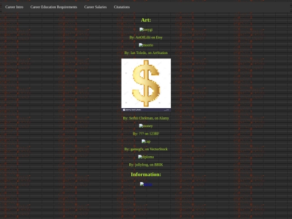The image size is (292, 219).
Task: Click the 'By: Serhii Chekman, on Alamy' credit
Action: pyautogui.click(x=146, y=118)
